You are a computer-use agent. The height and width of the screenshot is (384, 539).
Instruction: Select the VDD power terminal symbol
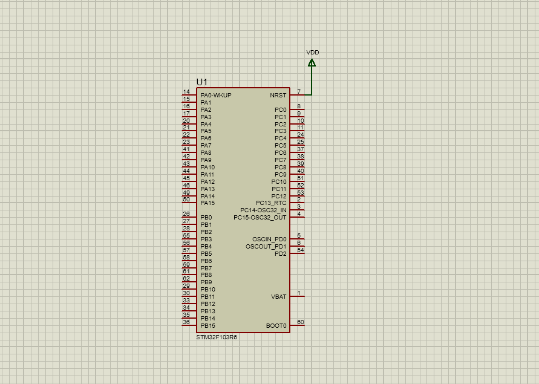(x=312, y=62)
